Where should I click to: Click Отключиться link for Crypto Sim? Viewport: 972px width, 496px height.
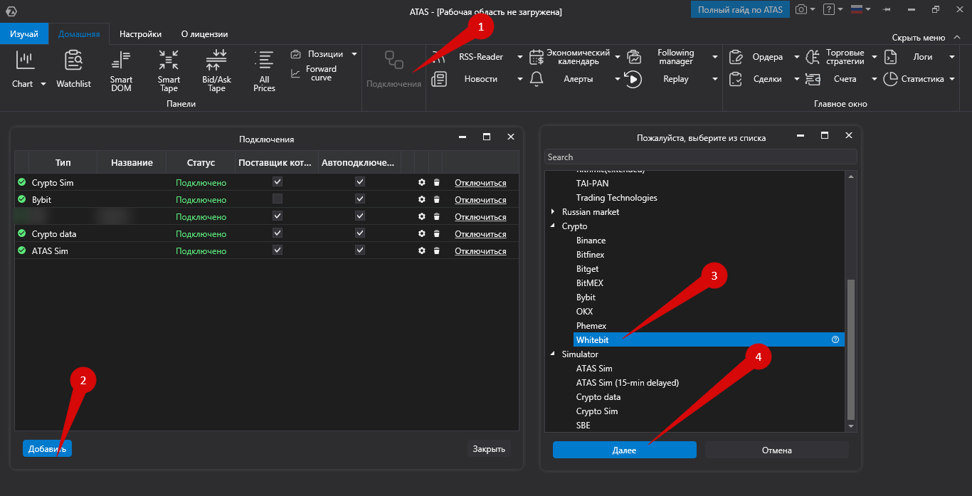click(480, 183)
